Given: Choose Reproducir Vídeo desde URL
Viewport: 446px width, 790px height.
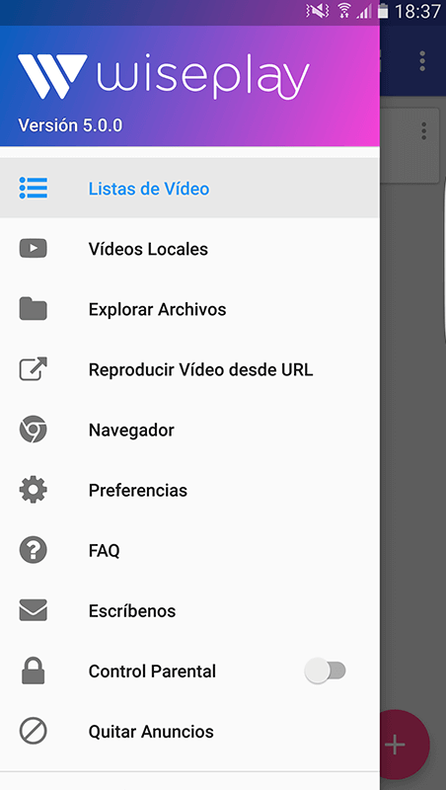Looking at the screenshot, I should [189, 369].
